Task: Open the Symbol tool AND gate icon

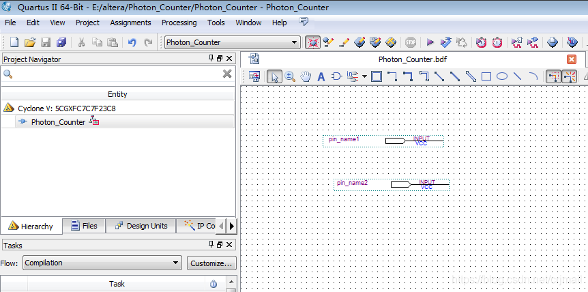Action: [x=337, y=76]
